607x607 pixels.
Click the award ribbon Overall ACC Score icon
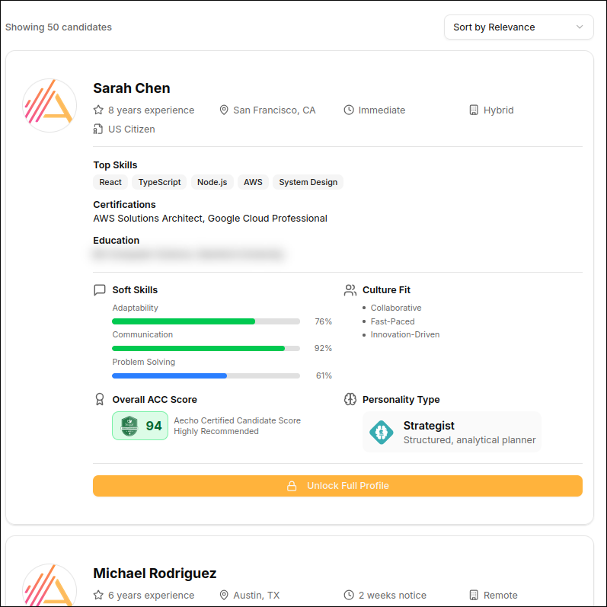(x=99, y=400)
